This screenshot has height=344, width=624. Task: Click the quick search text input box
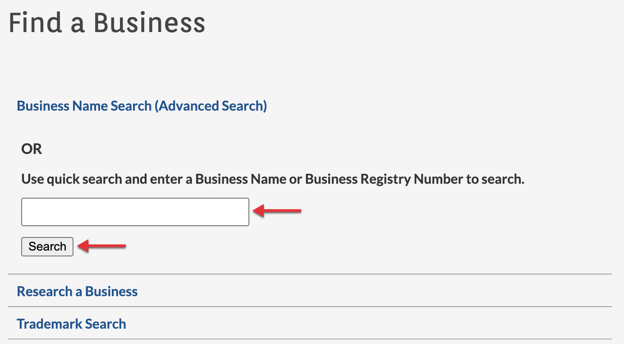[x=135, y=212]
